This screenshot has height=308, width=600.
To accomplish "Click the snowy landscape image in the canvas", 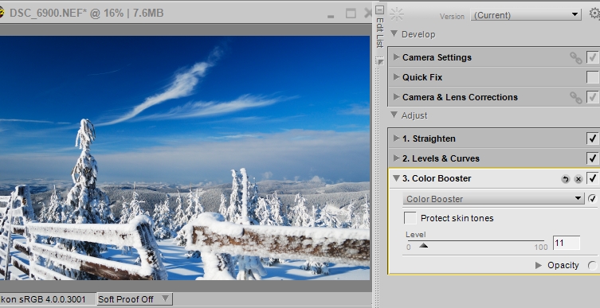I will click(x=184, y=158).
